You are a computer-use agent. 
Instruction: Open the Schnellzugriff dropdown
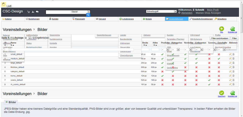pos(161,11)
